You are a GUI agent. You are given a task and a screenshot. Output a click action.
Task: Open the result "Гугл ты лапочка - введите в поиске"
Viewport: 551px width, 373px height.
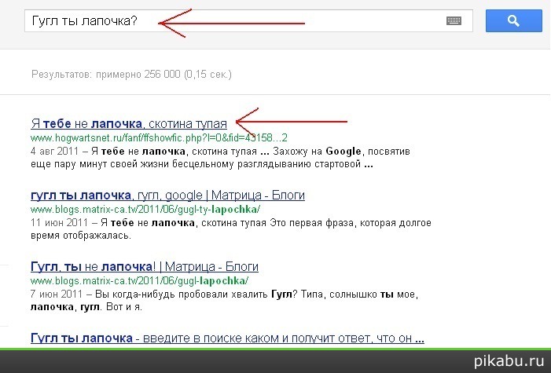[226, 338]
